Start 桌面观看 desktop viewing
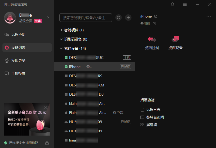The image size is (216, 148). [x=175, y=43]
